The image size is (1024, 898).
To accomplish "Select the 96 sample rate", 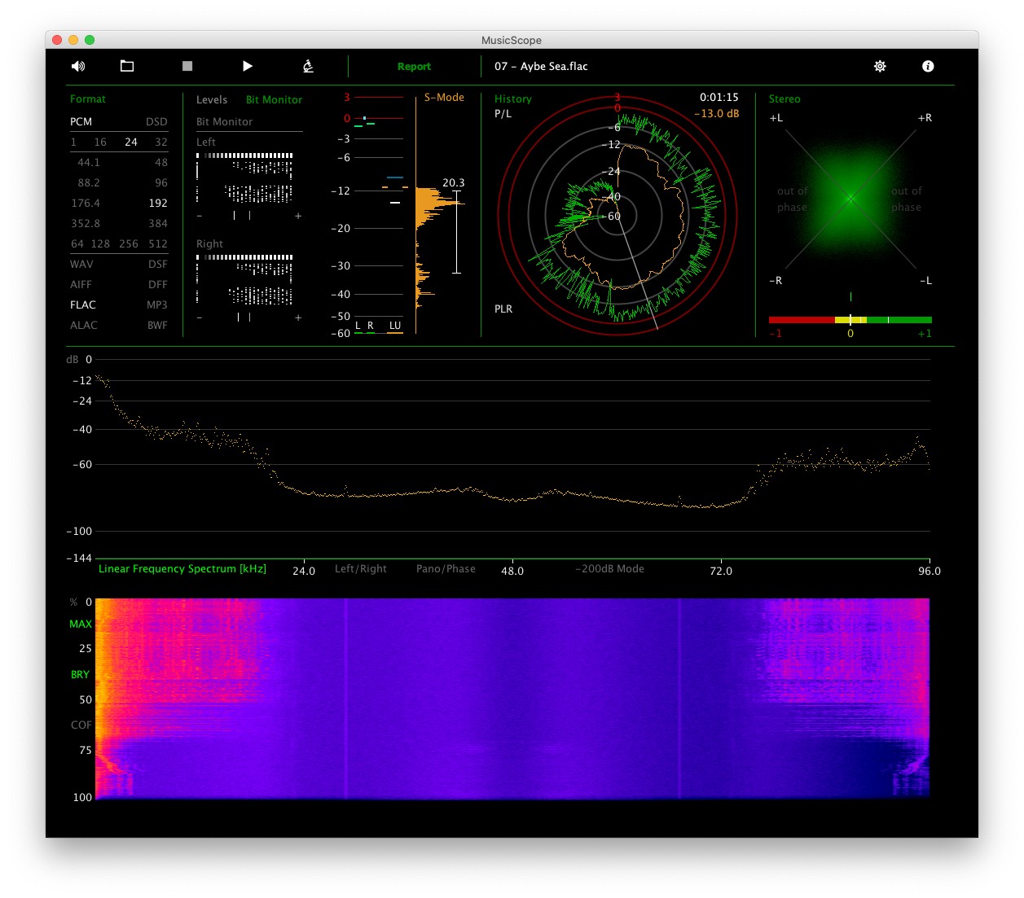I will (x=161, y=182).
